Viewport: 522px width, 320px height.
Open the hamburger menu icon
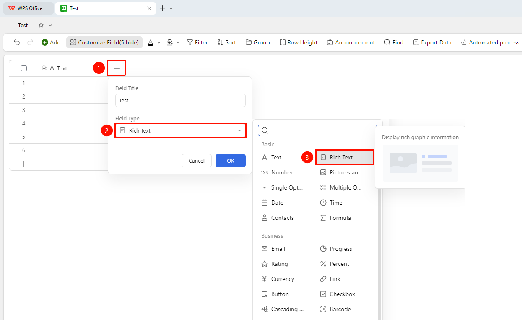coord(9,25)
